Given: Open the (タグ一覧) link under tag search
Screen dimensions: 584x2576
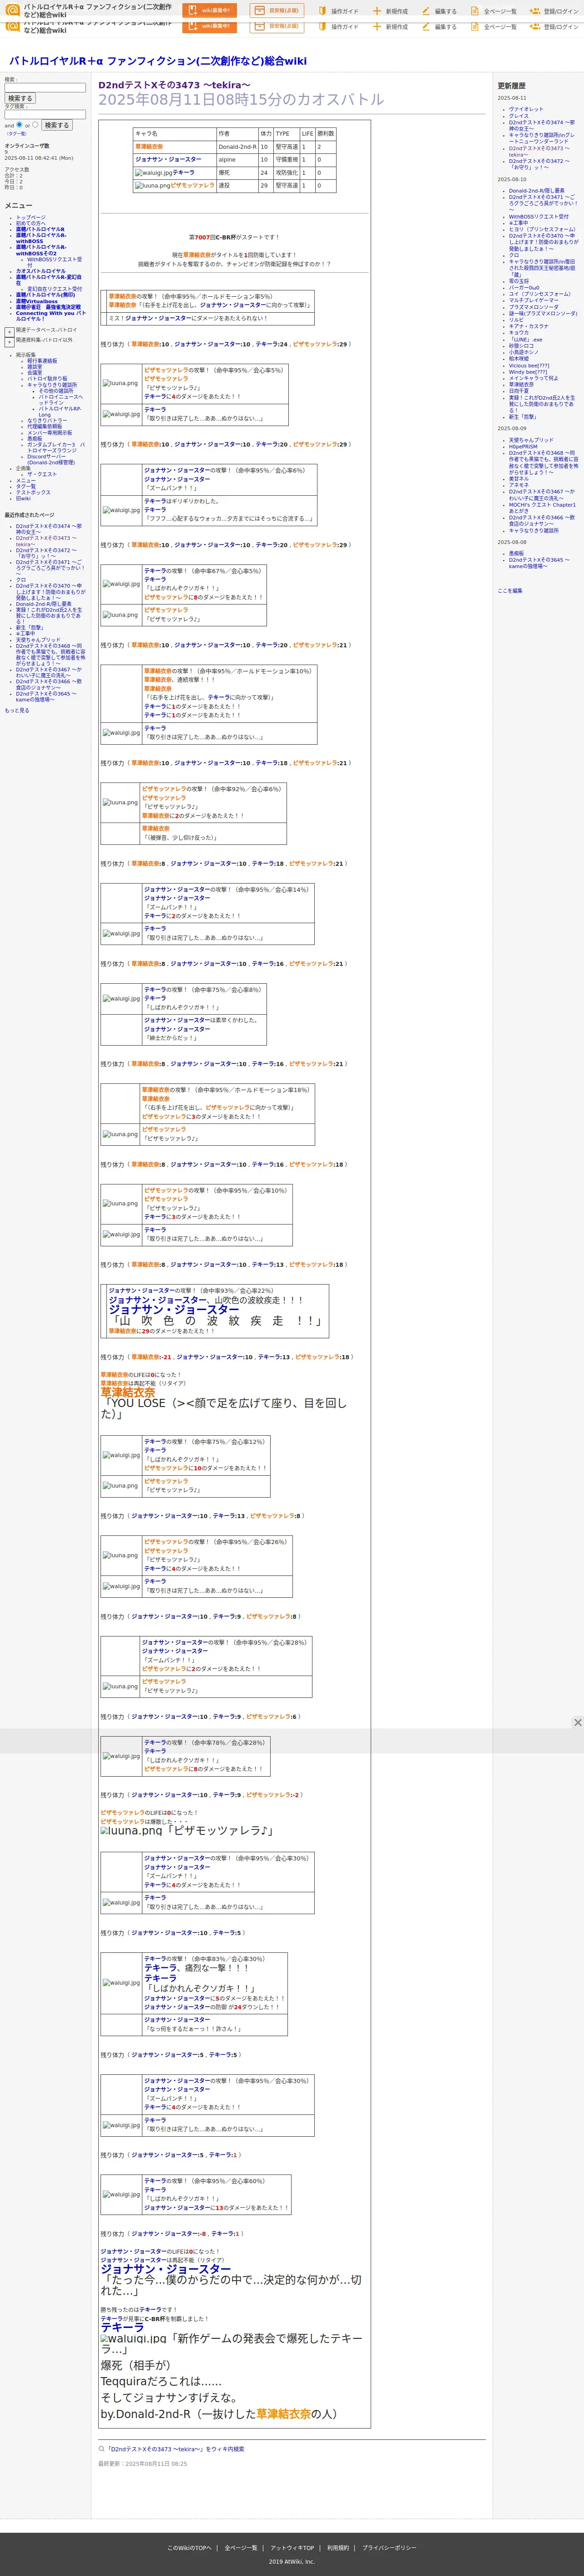Looking at the screenshot, I should [x=17, y=133].
